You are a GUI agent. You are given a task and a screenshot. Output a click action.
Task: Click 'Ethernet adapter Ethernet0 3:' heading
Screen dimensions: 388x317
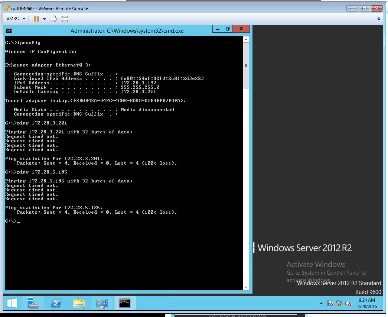click(48, 65)
